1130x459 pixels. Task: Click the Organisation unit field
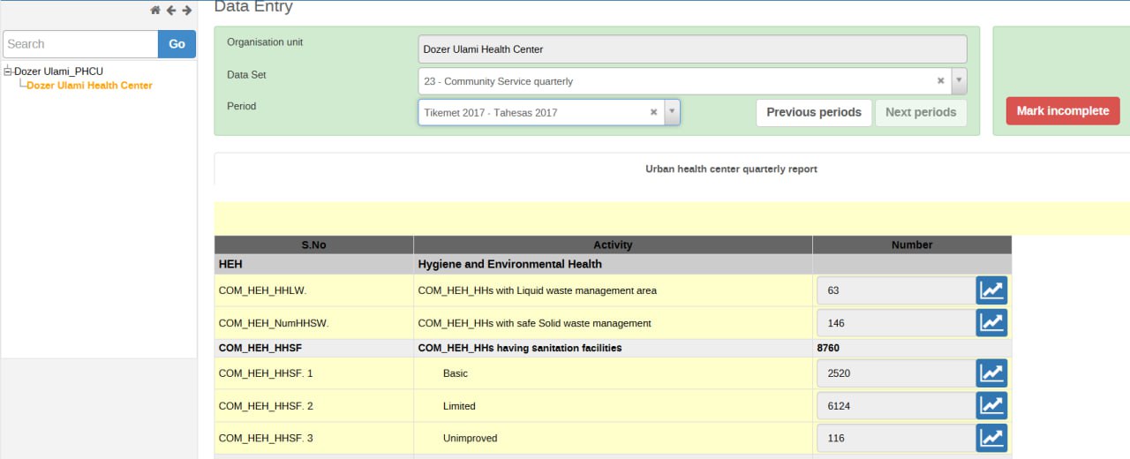click(x=692, y=49)
